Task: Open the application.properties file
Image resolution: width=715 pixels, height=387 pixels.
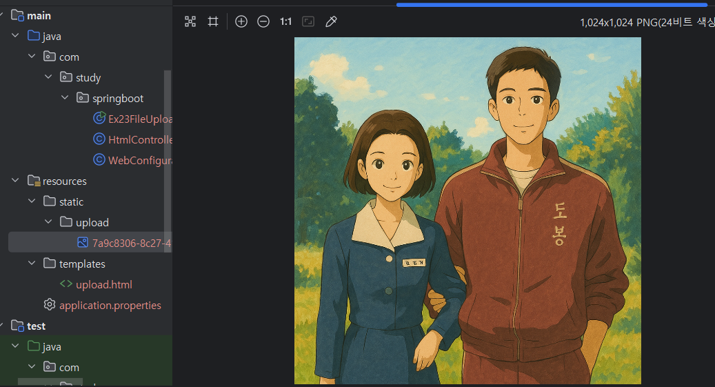Action: pyautogui.click(x=110, y=305)
